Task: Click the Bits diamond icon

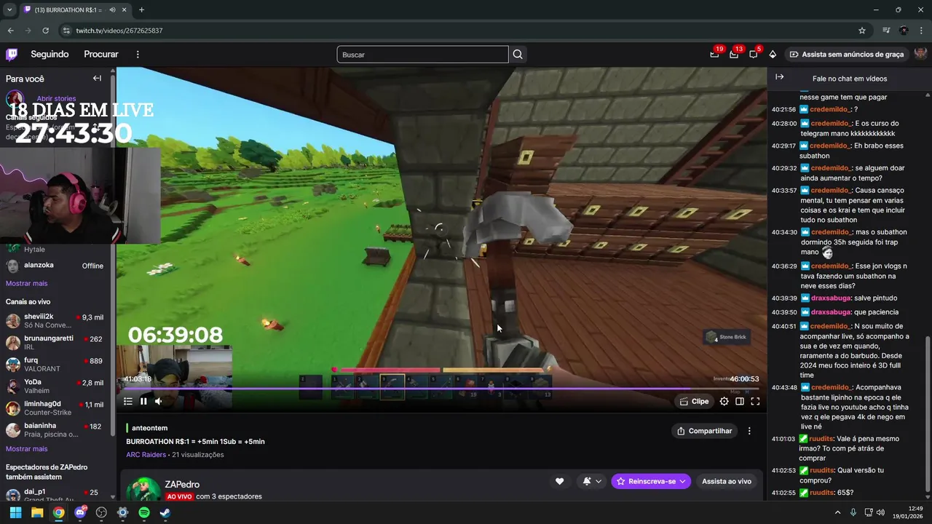Action: point(773,55)
